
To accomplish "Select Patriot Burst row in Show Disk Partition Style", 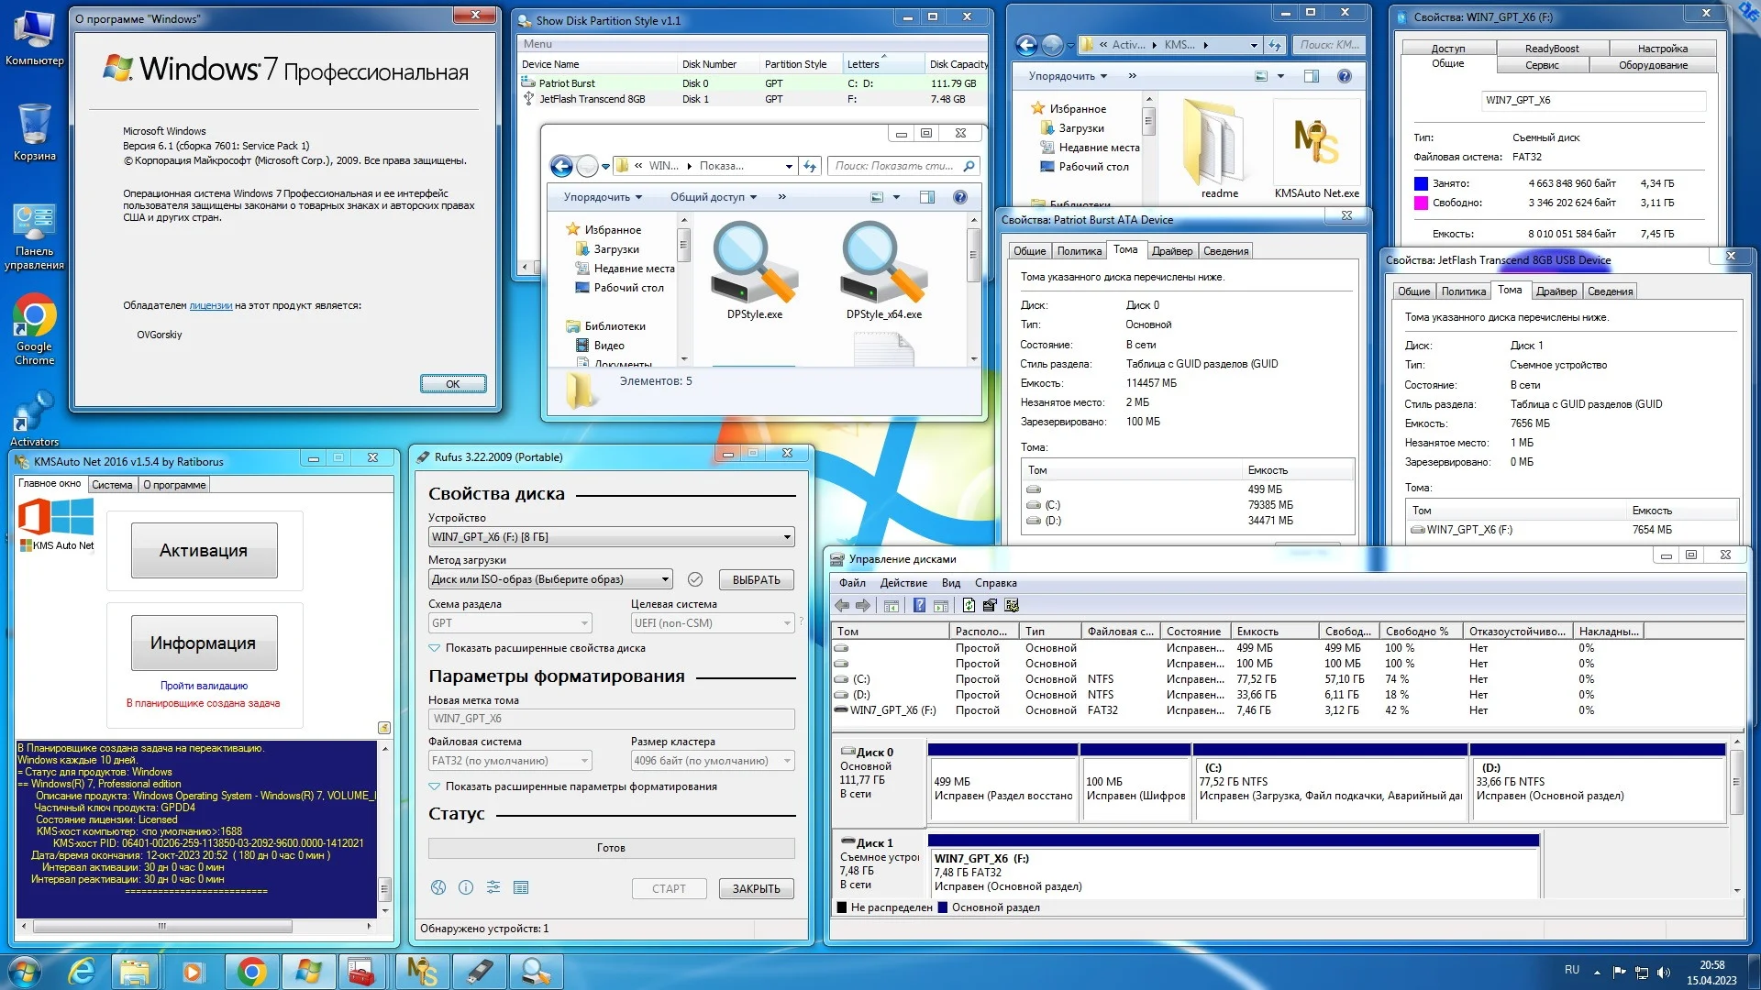I will point(567,83).
